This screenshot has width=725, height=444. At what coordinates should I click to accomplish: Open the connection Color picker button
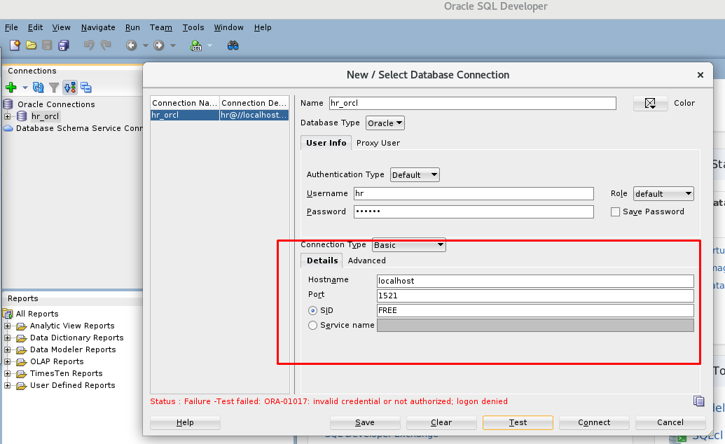tap(650, 103)
